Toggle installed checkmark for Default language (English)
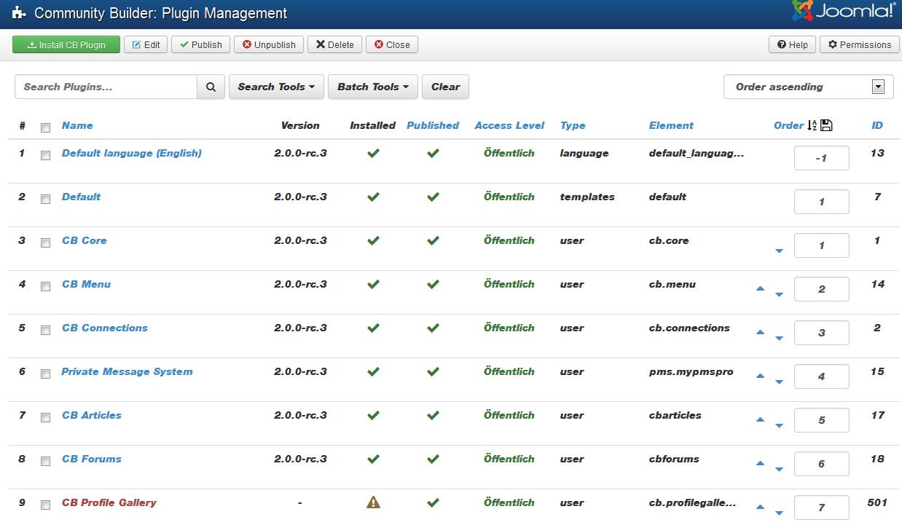Viewport: 902px width, 525px height. coord(373,153)
